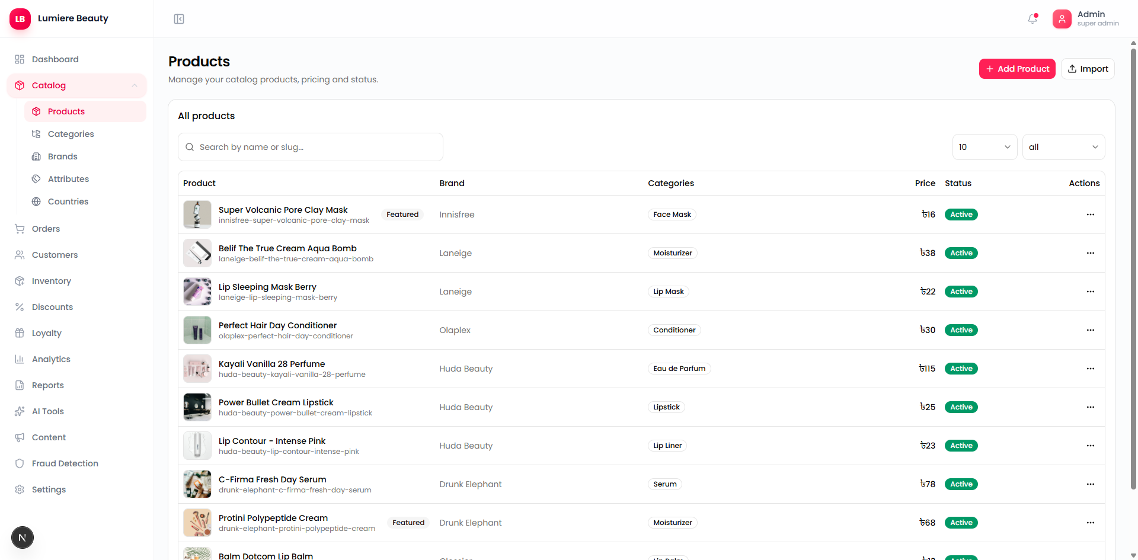Click the Power Bullet Cream Lipstick thumbnail

click(x=197, y=407)
